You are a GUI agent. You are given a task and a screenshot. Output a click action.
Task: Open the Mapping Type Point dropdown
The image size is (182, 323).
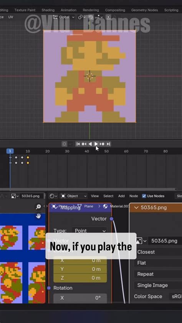point(89,231)
